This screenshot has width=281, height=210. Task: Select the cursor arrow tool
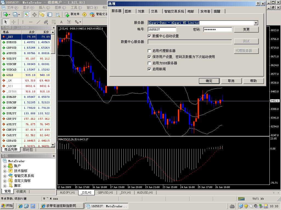(5, 22)
